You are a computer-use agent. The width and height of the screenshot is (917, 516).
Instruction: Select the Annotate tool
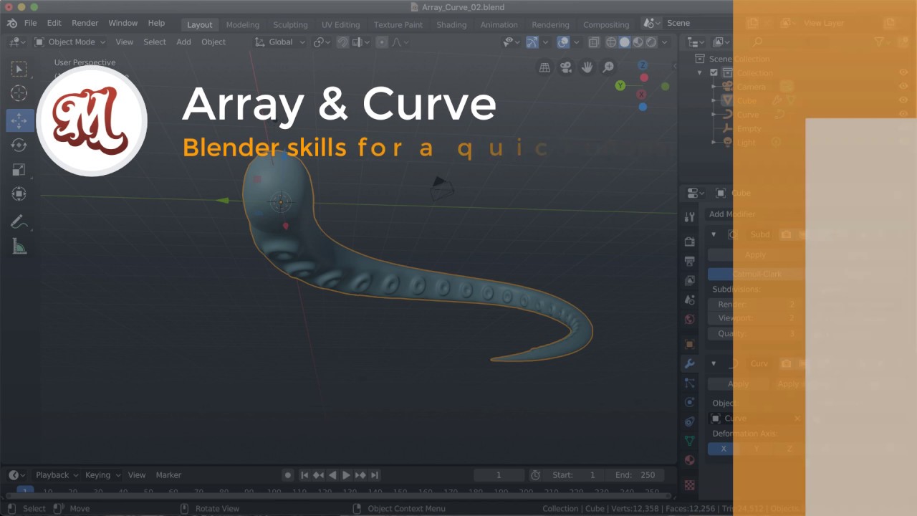click(x=19, y=222)
